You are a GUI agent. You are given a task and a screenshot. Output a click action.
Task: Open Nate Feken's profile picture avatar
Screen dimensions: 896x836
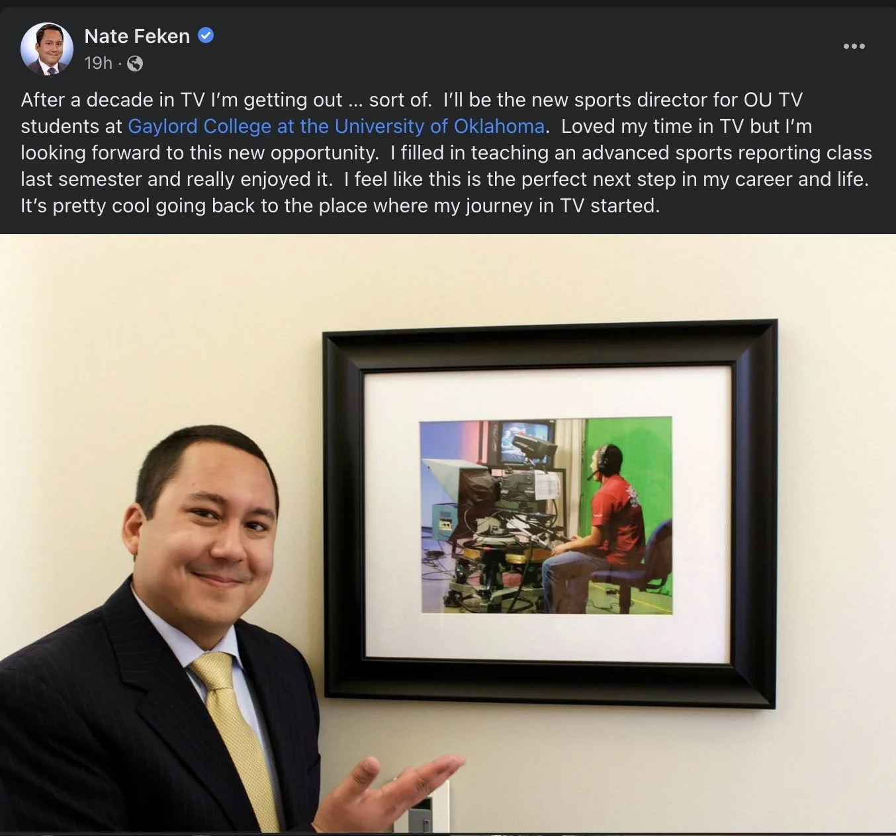coord(47,49)
